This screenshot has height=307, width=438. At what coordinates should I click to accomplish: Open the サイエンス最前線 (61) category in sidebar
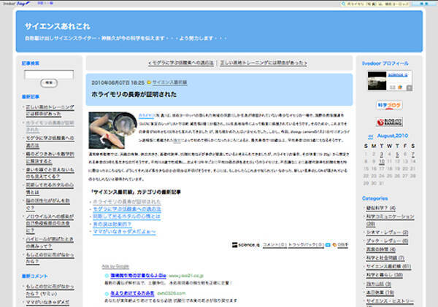[x=388, y=267]
